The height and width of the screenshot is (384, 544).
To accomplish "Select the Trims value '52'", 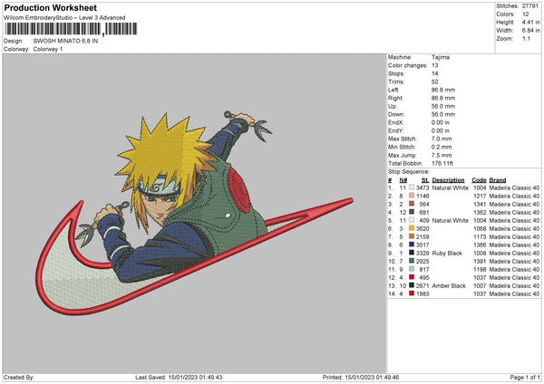I will click(434, 82).
